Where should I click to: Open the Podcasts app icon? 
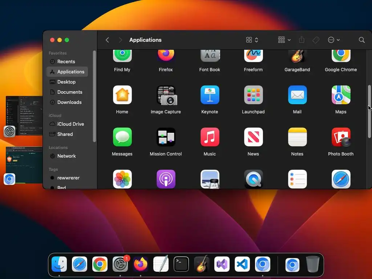point(166,179)
